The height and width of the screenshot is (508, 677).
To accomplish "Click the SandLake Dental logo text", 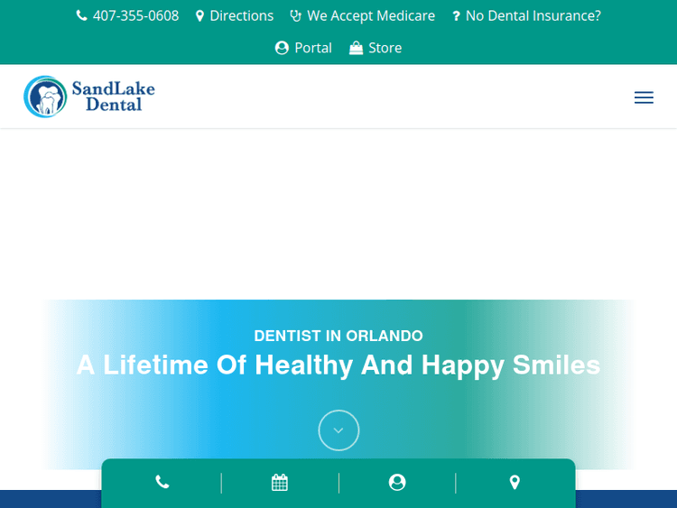I will 114,97.
